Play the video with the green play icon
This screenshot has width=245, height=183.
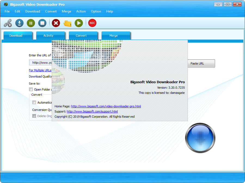tap(79, 23)
